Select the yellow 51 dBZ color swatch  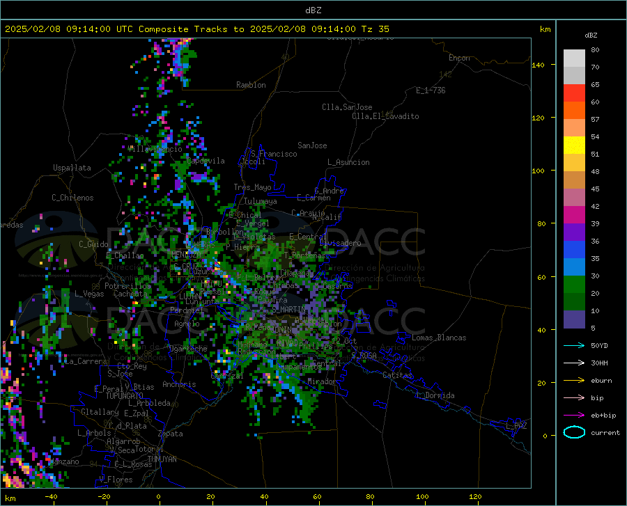574,145
